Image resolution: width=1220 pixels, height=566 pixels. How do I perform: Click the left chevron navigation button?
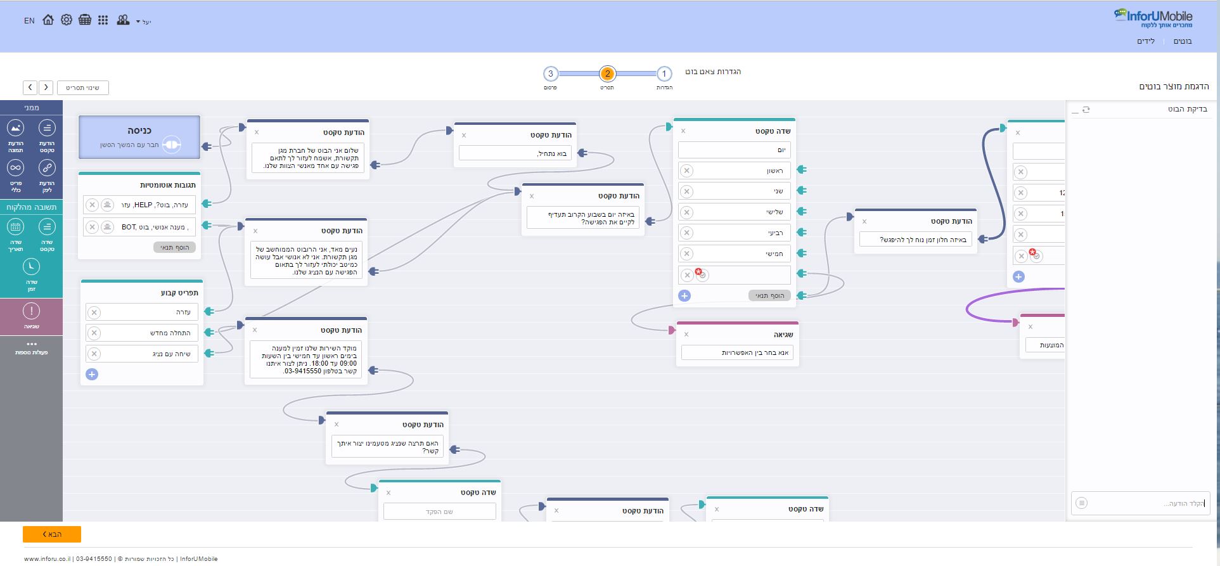(30, 87)
